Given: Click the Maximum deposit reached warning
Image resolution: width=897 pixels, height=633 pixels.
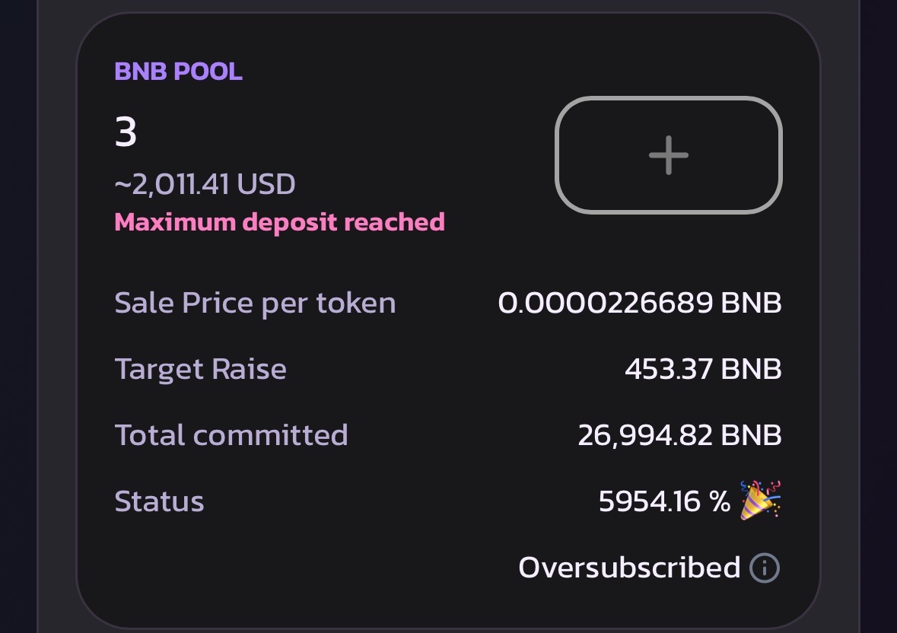Looking at the screenshot, I should [x=280, y=222].
